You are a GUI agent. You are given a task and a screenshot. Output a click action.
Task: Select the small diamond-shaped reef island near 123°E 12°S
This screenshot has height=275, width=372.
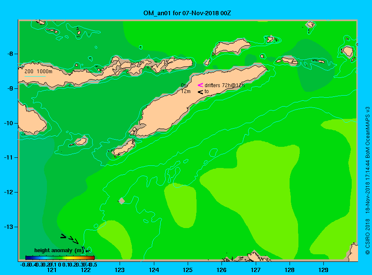(x=122, y=201)
